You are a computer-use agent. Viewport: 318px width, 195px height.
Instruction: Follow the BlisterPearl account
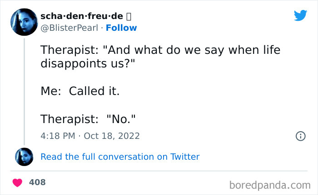[121, 28]
